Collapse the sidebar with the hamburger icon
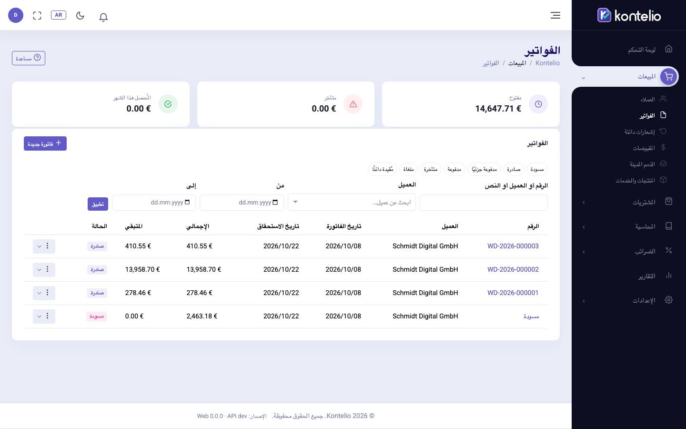The width and height of the screenshot is (686, 429). [555, 15]
